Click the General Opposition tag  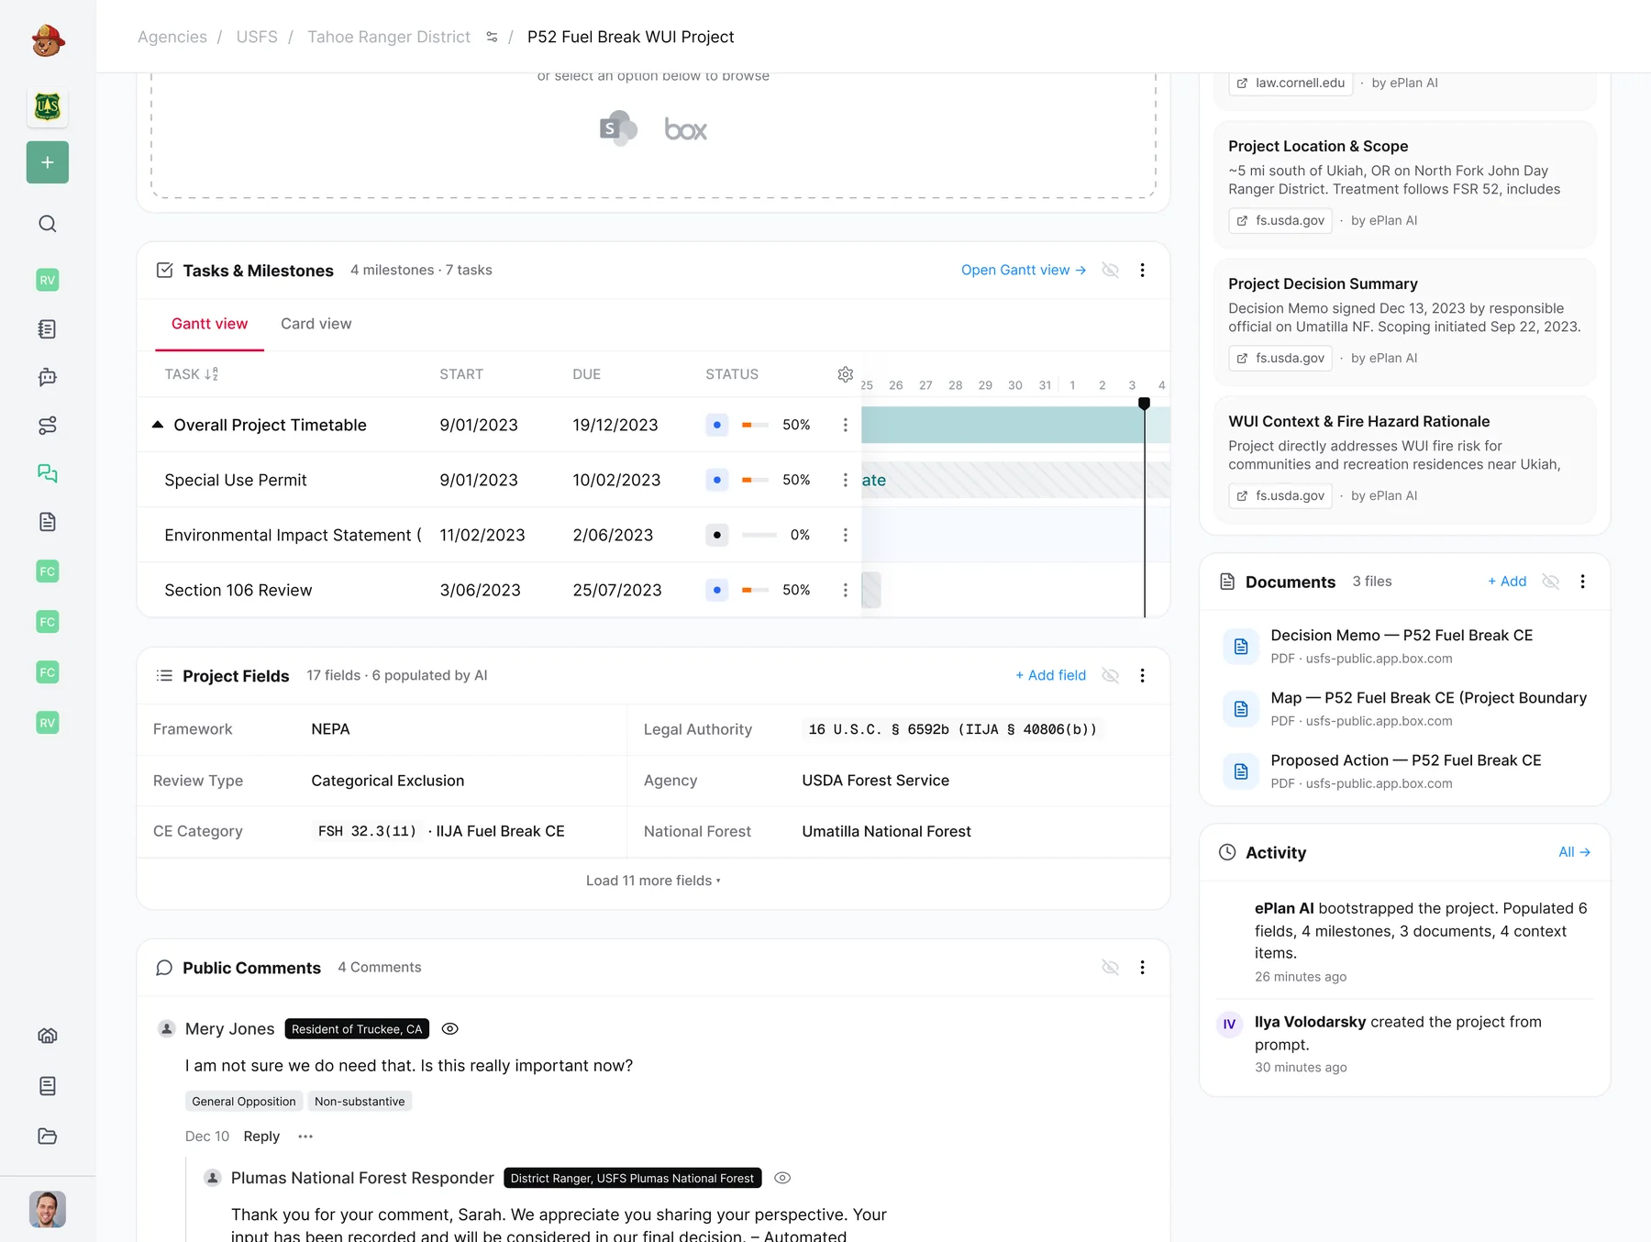pos(244,1102)
